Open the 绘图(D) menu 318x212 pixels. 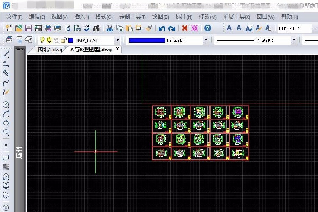tap(160, 17)
